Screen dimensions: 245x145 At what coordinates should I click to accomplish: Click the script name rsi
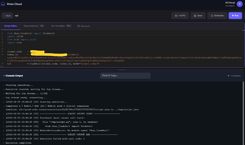tap(17, 16)
